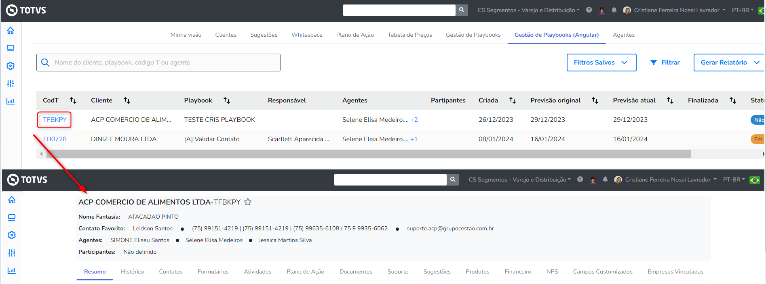The image size is (766, 284).
Task: Open Home icon in lower sidebar
Action: [12, 200]
